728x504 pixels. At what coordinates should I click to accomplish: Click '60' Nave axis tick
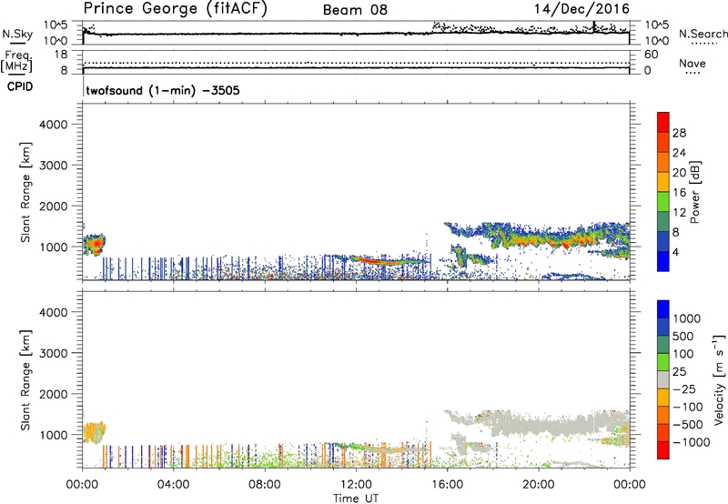tap(651, 55)
